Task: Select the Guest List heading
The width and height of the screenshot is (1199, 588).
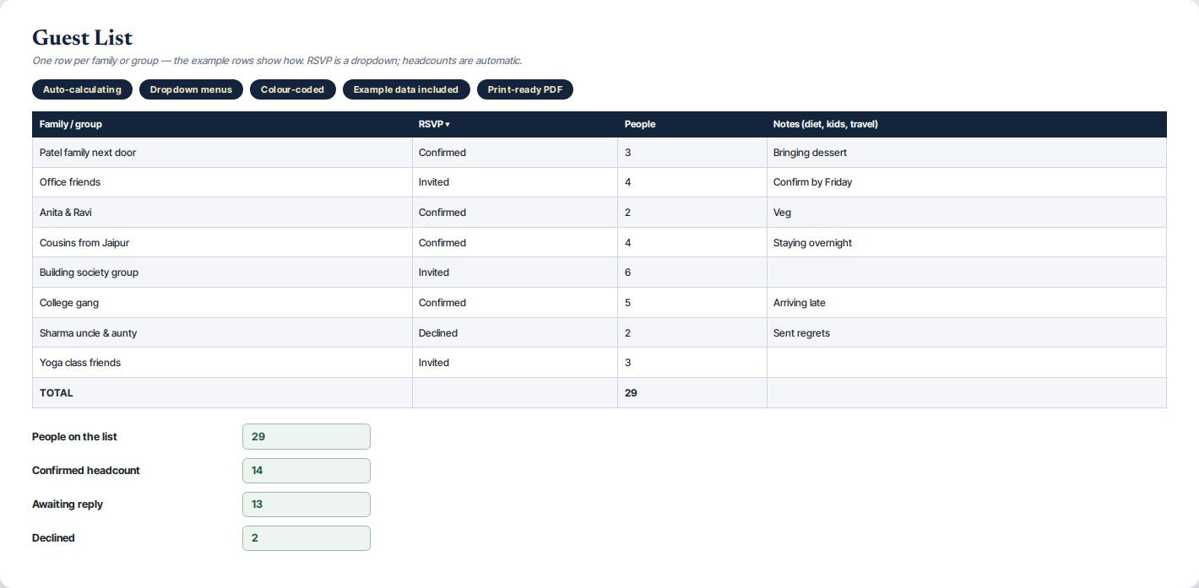Action: 82,38
